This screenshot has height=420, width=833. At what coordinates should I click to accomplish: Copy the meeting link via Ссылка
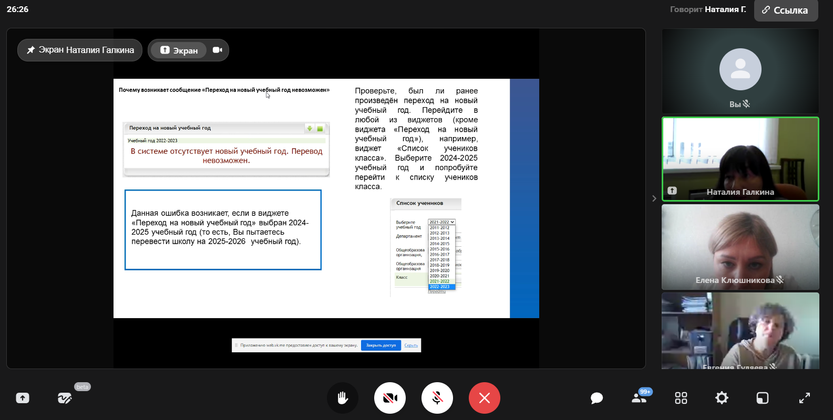(x=786, y=10)
